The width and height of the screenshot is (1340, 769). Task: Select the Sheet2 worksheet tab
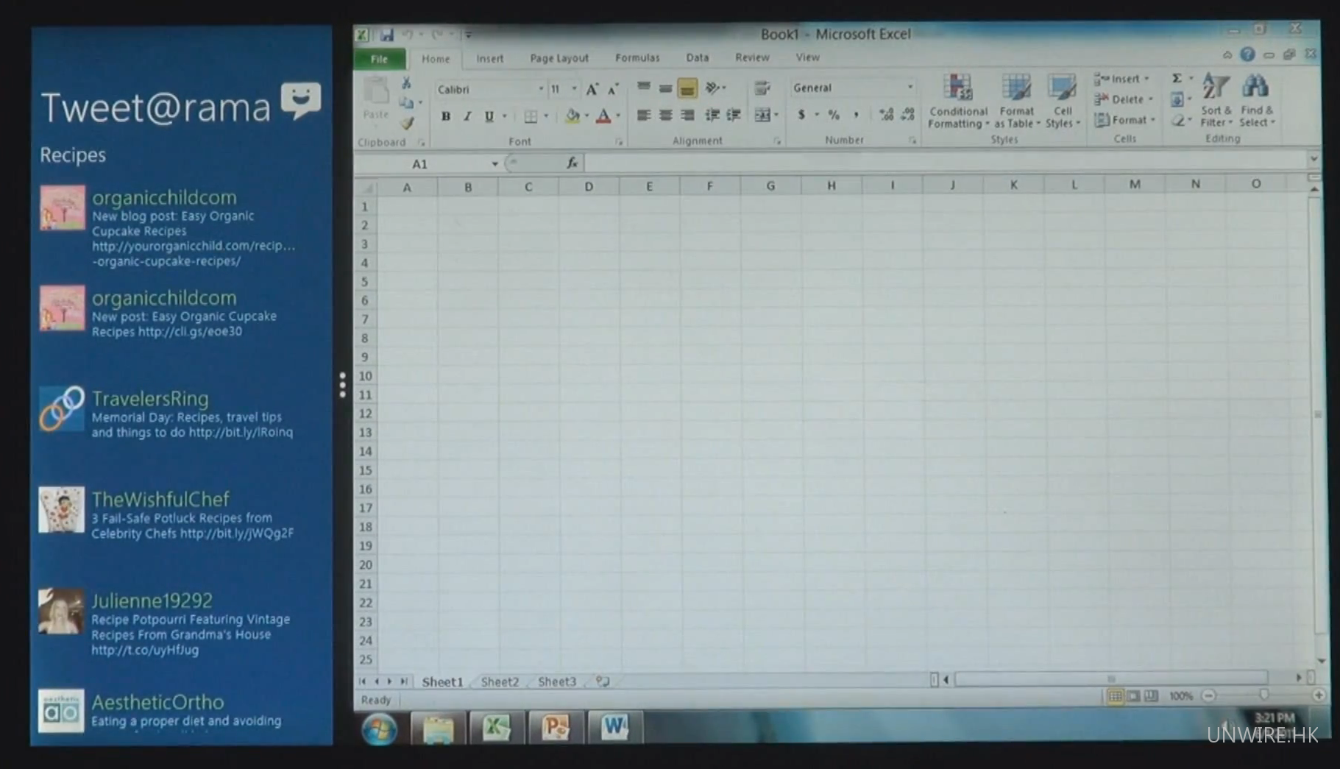pos(500,681)
